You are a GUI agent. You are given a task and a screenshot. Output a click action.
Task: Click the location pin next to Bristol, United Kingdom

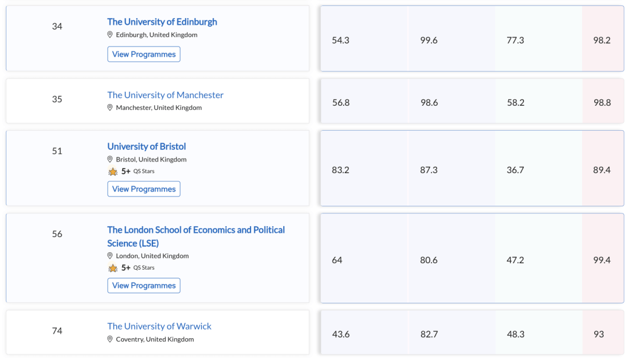click(x=110, y=159)
